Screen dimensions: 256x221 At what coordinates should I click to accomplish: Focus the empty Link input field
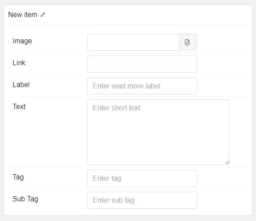142,64
